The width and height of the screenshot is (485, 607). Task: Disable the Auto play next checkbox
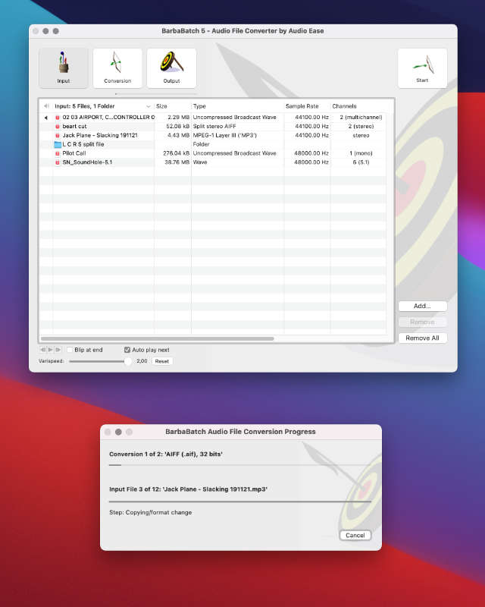pos(127,350)
